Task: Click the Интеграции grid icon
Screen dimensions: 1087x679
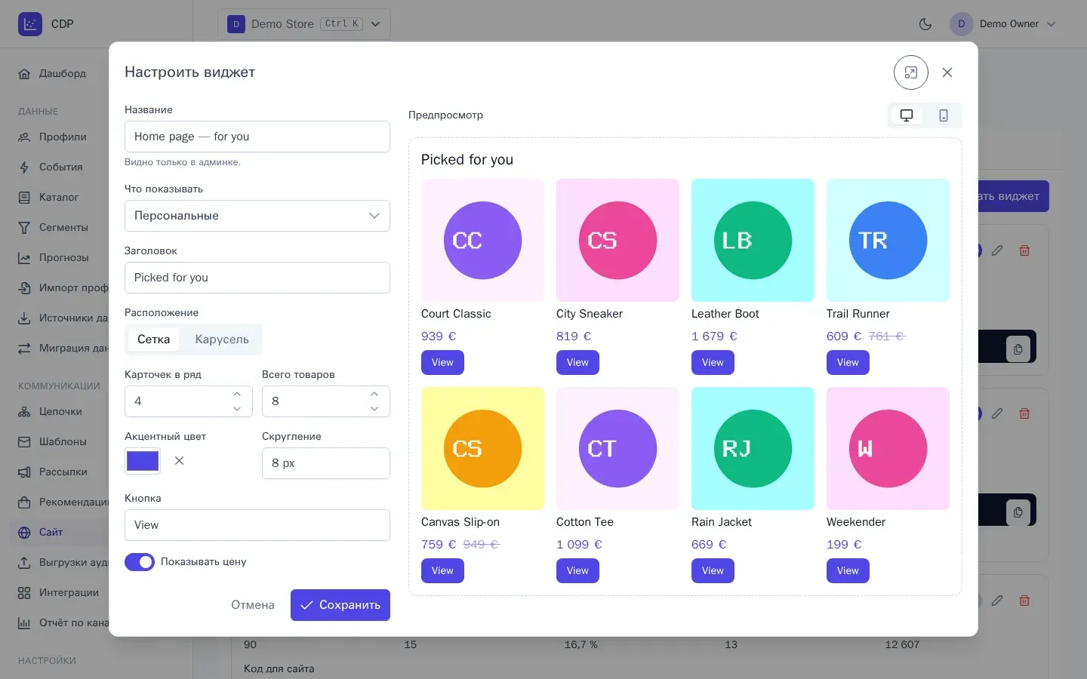Action: (x=24, y=593)
